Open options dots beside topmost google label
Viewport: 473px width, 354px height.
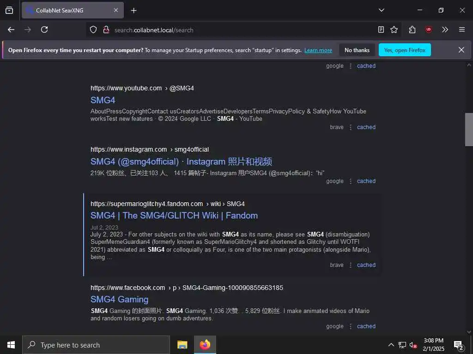351,66
